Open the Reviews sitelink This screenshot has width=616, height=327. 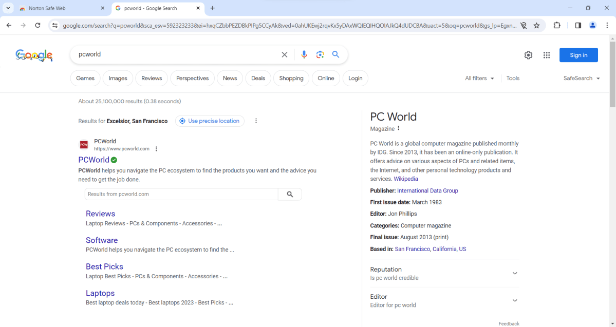pyautogui.click(x=101, y=214)
